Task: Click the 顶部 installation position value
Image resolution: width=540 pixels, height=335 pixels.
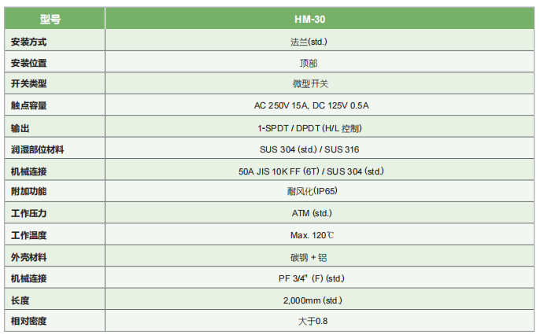Action: coord(313,62)
